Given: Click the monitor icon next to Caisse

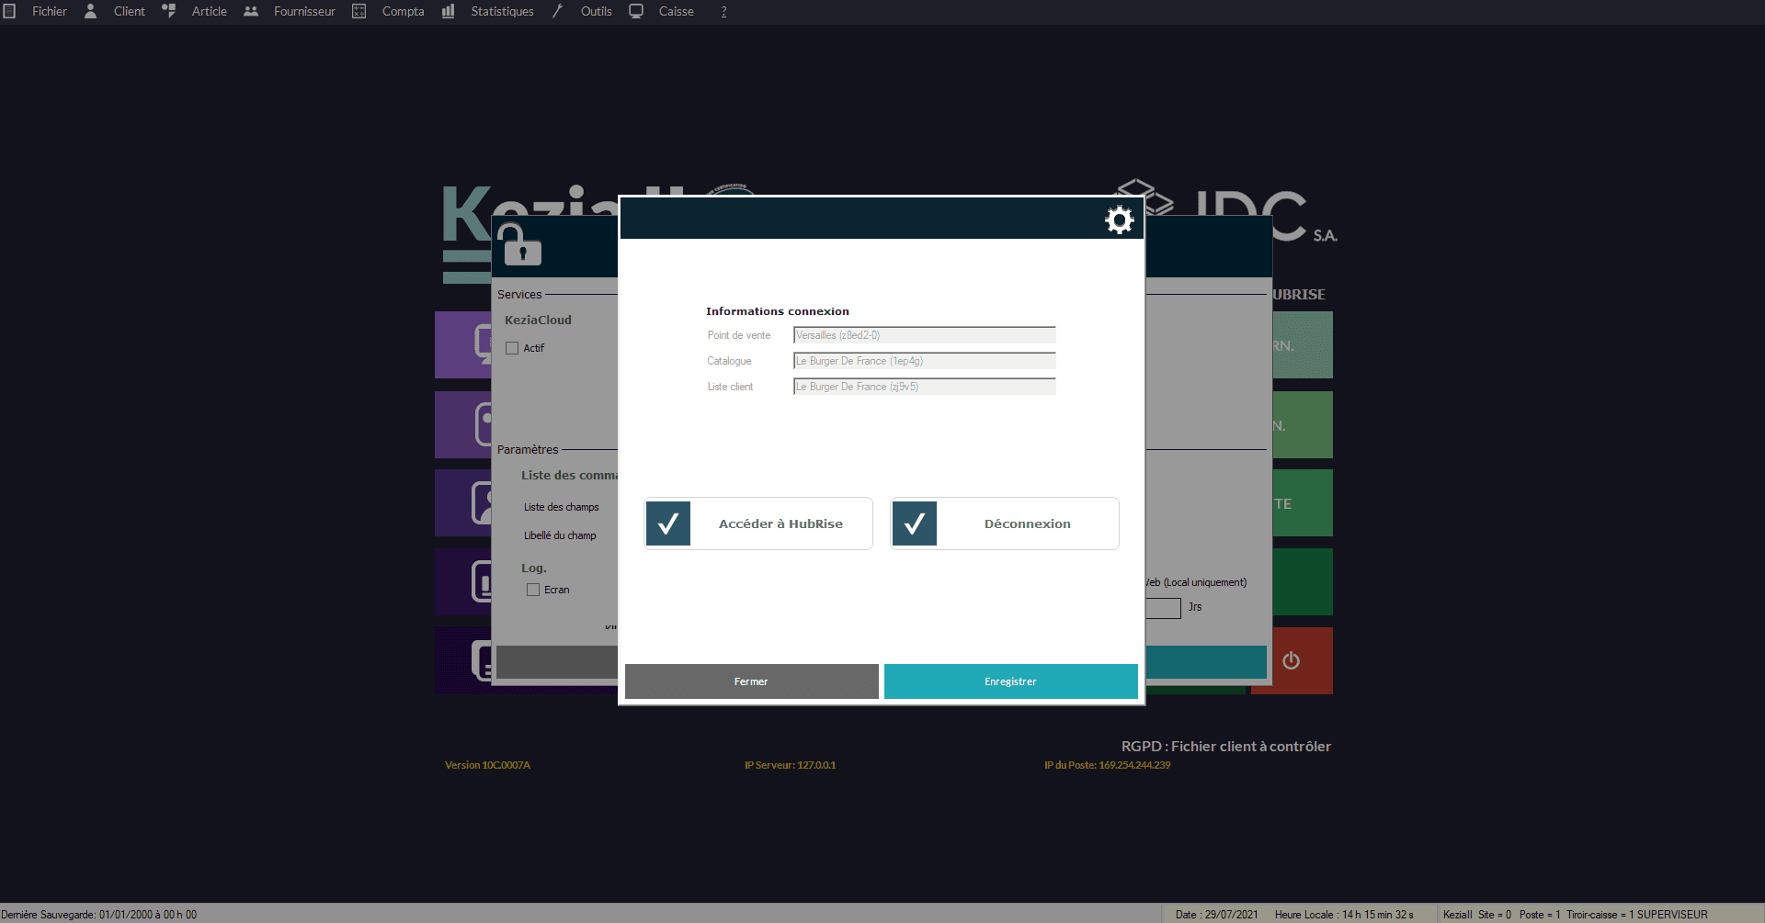Looking at the screenshot, I should (x=636, y=11).
